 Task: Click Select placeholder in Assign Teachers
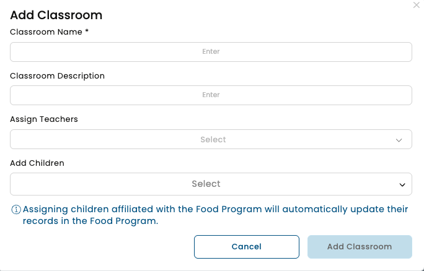click(x=213, y=140)
